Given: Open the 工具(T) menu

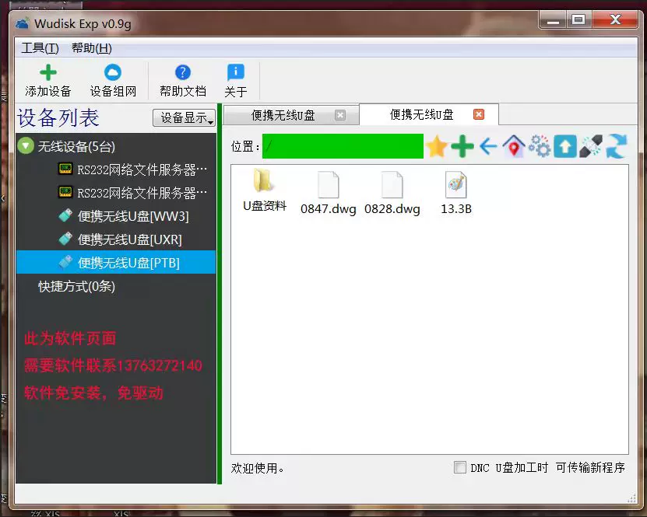Looking at the screenshot, I should 40,48.
